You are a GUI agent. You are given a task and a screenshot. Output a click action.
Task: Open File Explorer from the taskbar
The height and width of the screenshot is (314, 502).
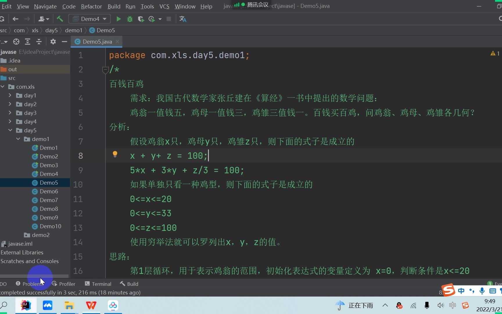[x=69, y=305]
